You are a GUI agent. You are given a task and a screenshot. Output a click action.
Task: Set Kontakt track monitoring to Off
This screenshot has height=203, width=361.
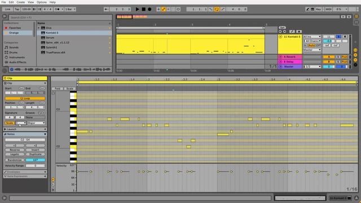[x=318, y=45]
